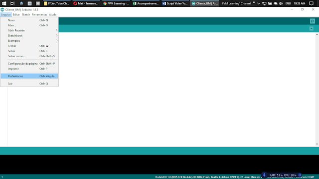Open the FVM Learning' Channel toolbar
The height and width of the screenshot is (179, 319).
tap(237, 3)
